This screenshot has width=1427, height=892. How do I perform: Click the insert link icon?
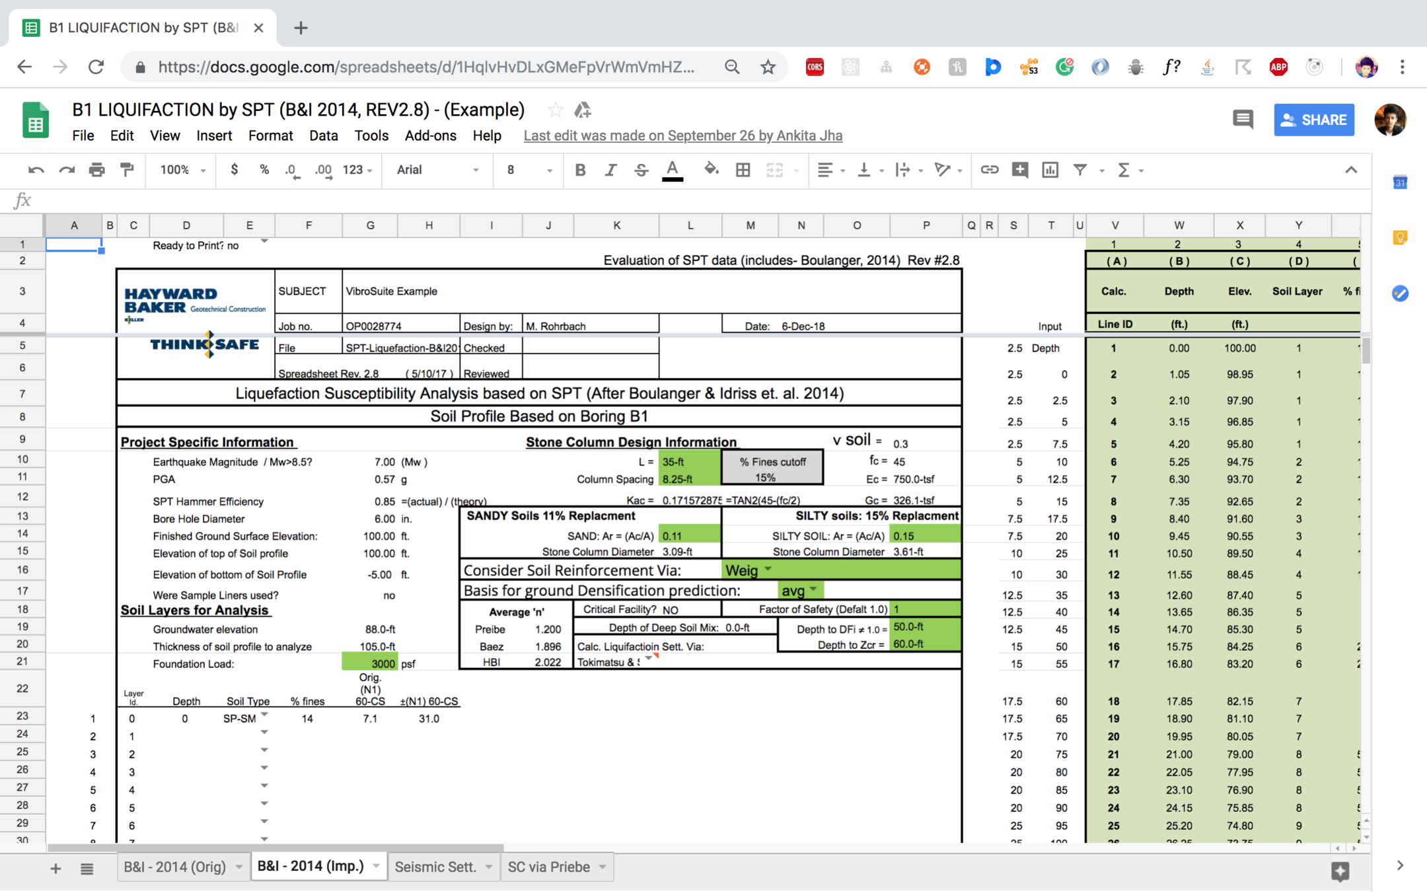pos(988,170)
